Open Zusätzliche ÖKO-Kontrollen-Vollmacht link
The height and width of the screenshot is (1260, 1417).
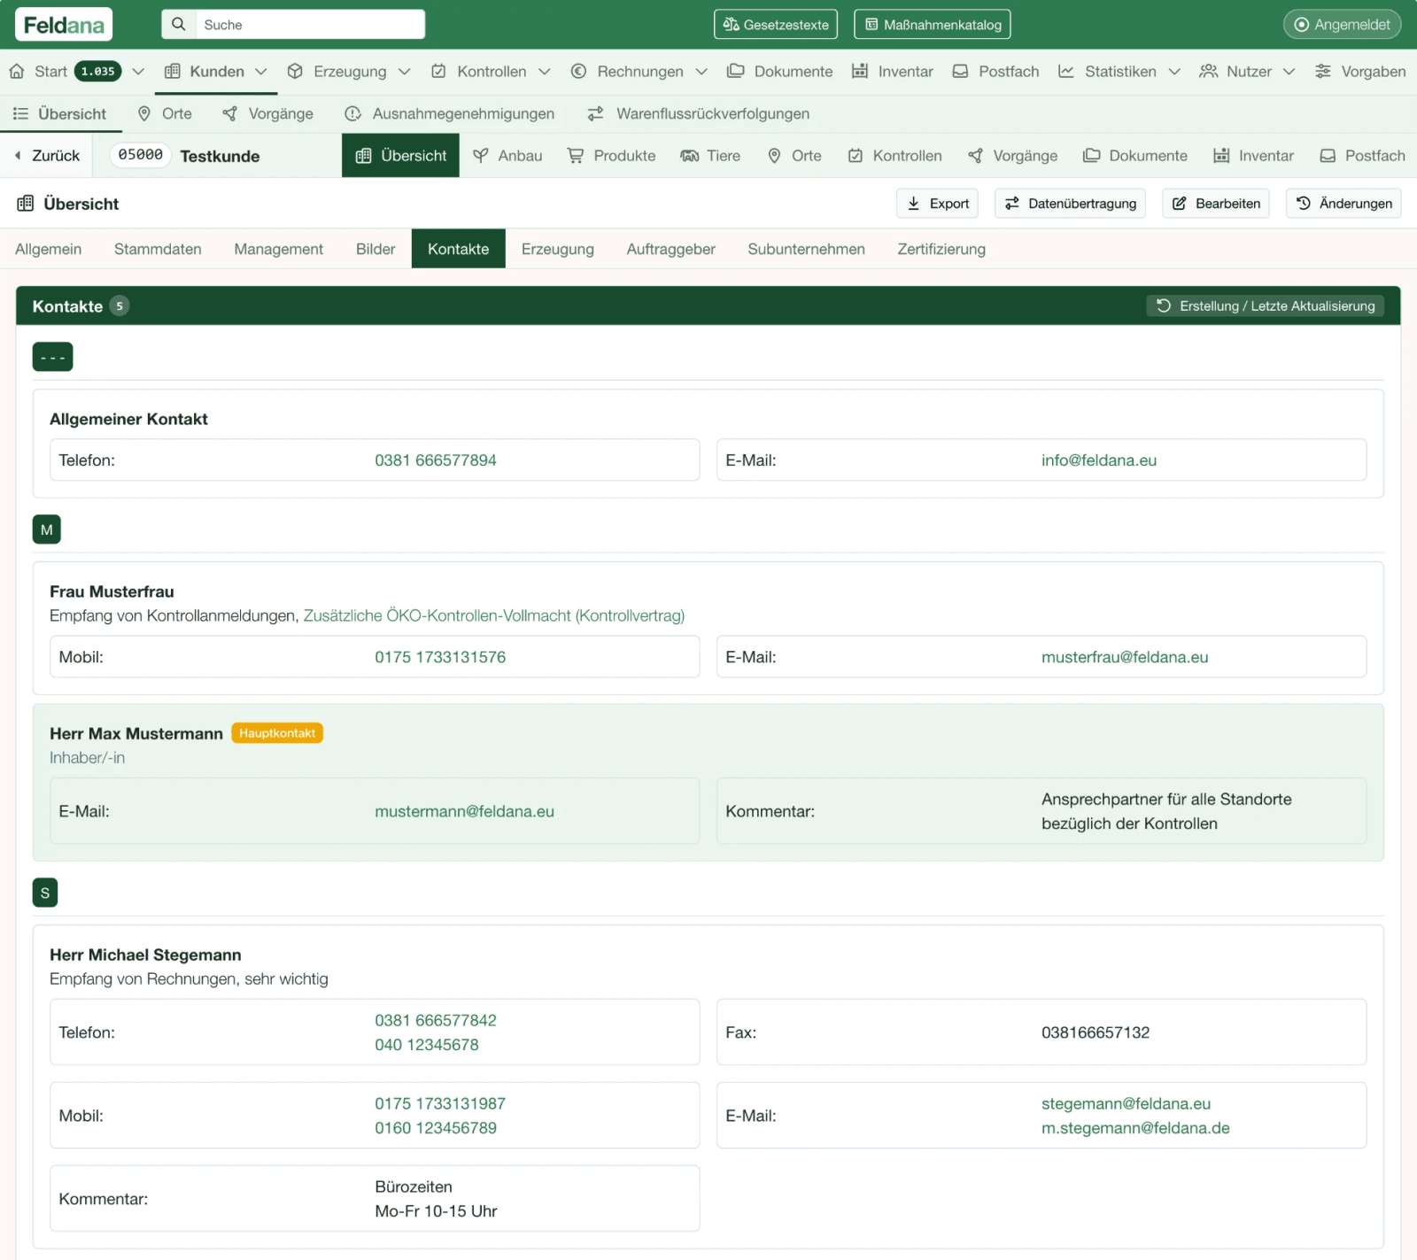click(x=493, y=616)
